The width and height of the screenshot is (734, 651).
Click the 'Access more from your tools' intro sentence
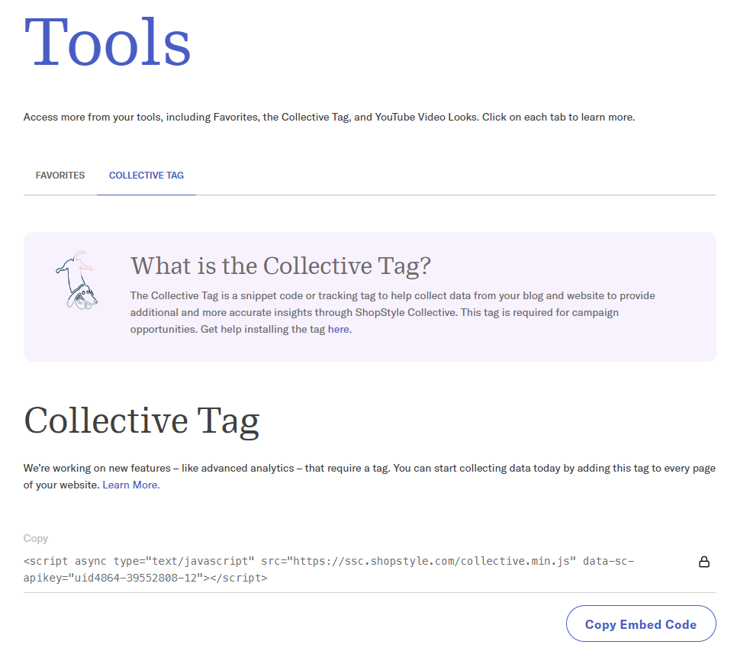(x=329, y=117)
